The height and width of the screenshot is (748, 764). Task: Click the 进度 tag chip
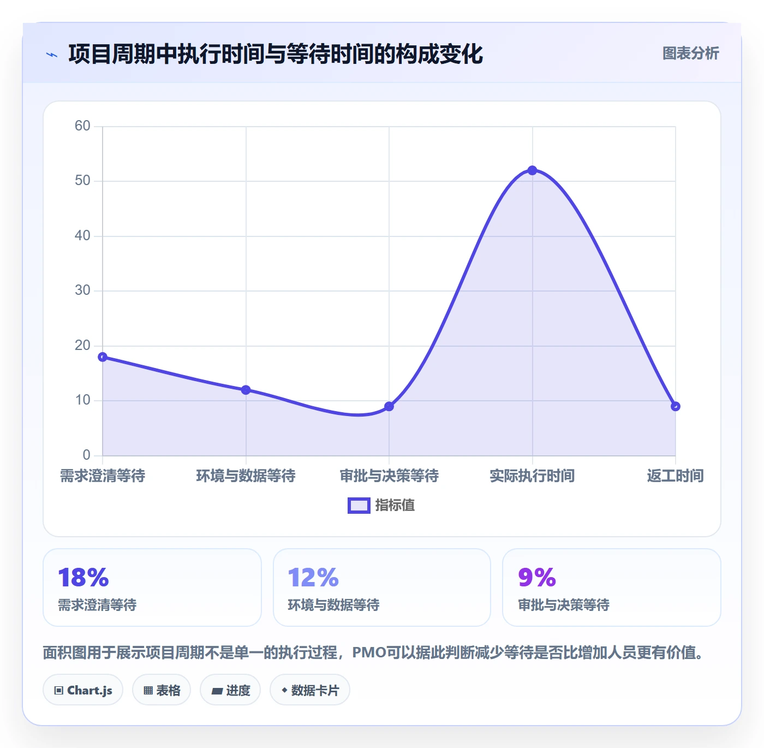(x=230, y=690)
